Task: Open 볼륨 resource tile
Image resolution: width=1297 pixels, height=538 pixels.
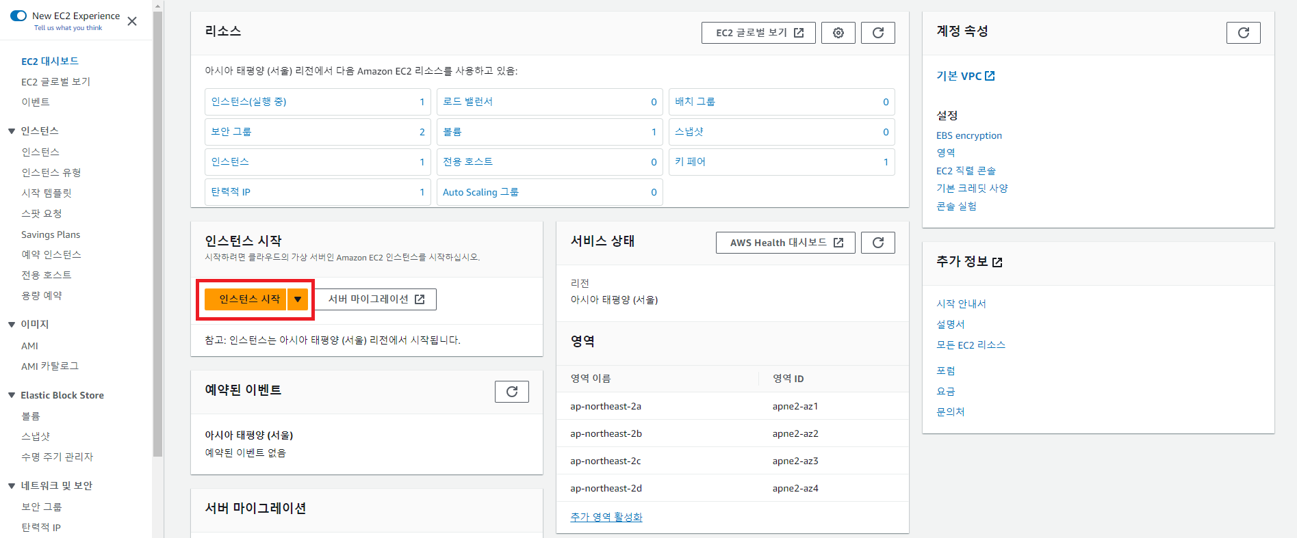Action: pos(550,131)
